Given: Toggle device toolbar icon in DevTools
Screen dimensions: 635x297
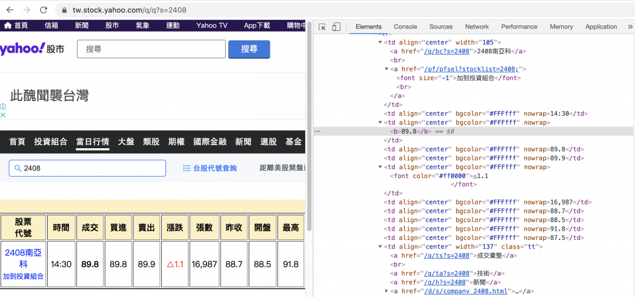Looking at the screenshot, I should pos(336,27).
